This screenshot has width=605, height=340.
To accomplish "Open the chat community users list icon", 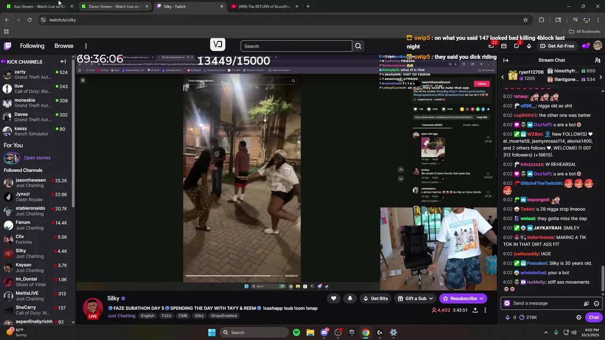I will click(x=597, y=60).
